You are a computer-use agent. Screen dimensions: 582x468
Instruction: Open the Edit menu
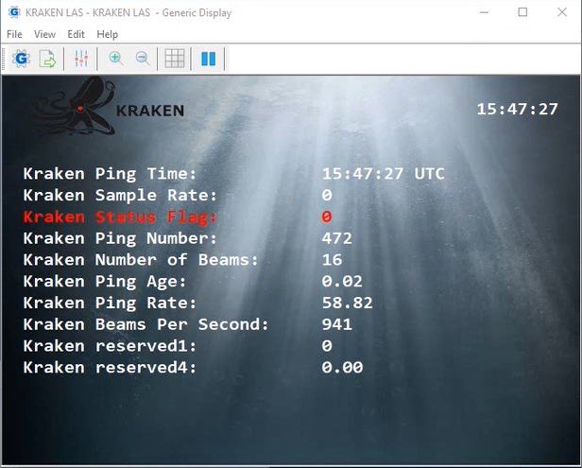[77, 34]
